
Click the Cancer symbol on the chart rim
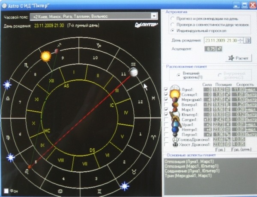pyautogui.click(x=60, y=191)
